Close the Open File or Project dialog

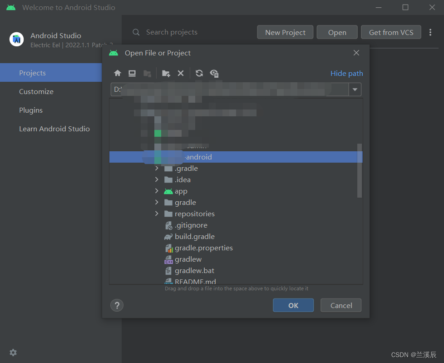click(x=356, y=53)
